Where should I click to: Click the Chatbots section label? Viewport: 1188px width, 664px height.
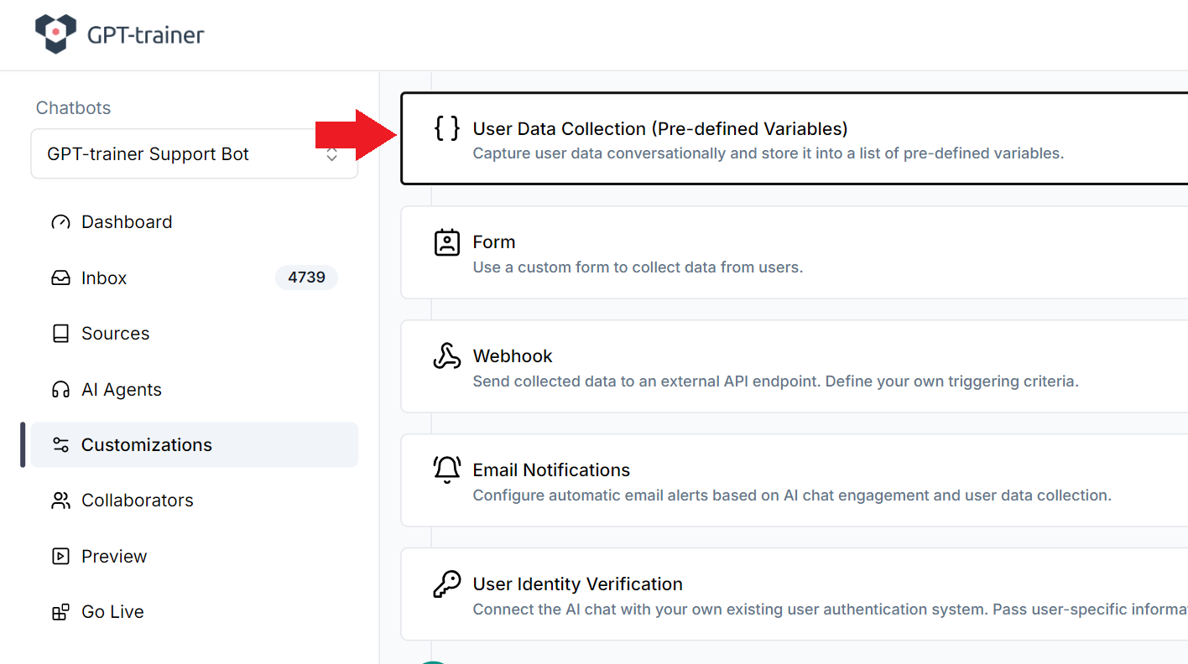tap(73, 108)
